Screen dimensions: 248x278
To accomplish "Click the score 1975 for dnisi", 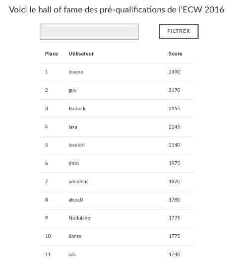I will click(174, 163).
